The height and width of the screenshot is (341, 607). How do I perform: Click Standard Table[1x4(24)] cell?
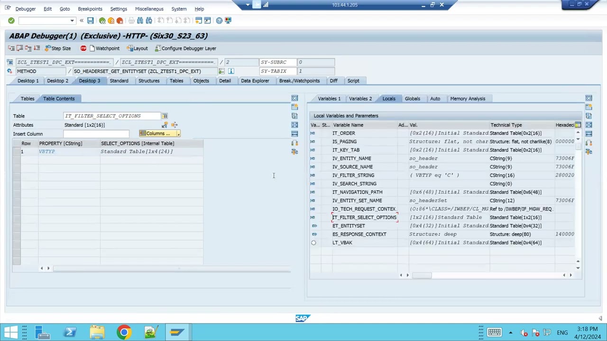click(x=137, y=152)
